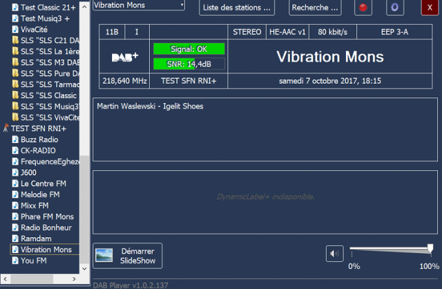The width and height of the screenshot is (442, 289).
Task: Click the DAB+ logo
Action: point(124,57)
